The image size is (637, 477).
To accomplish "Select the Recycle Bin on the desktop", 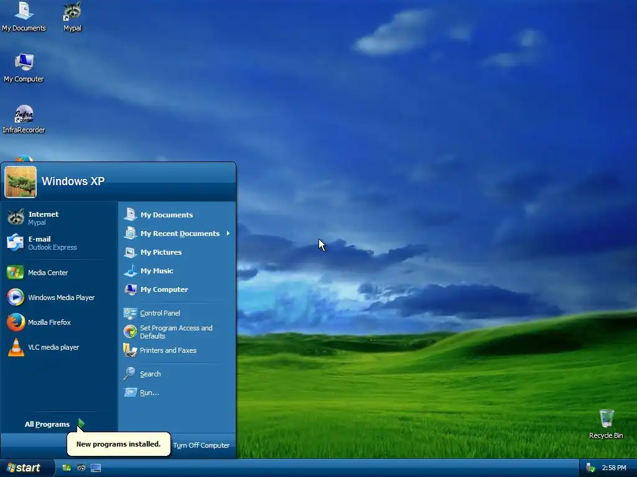I will [606, 424].
